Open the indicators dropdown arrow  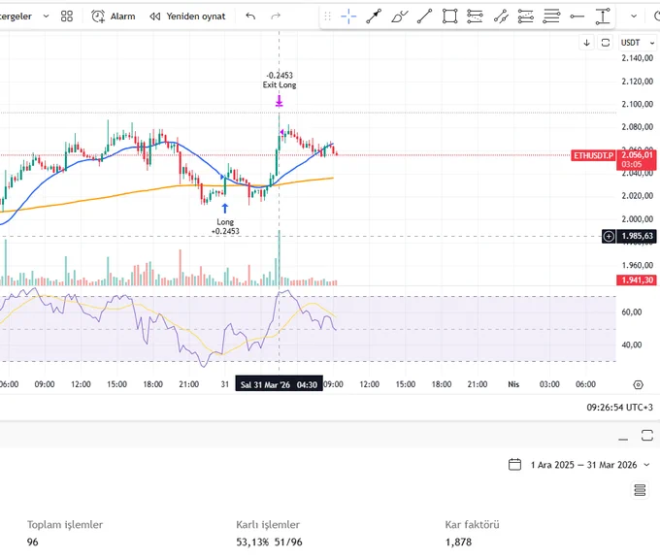pyautogui.click(x=46, y=16)
